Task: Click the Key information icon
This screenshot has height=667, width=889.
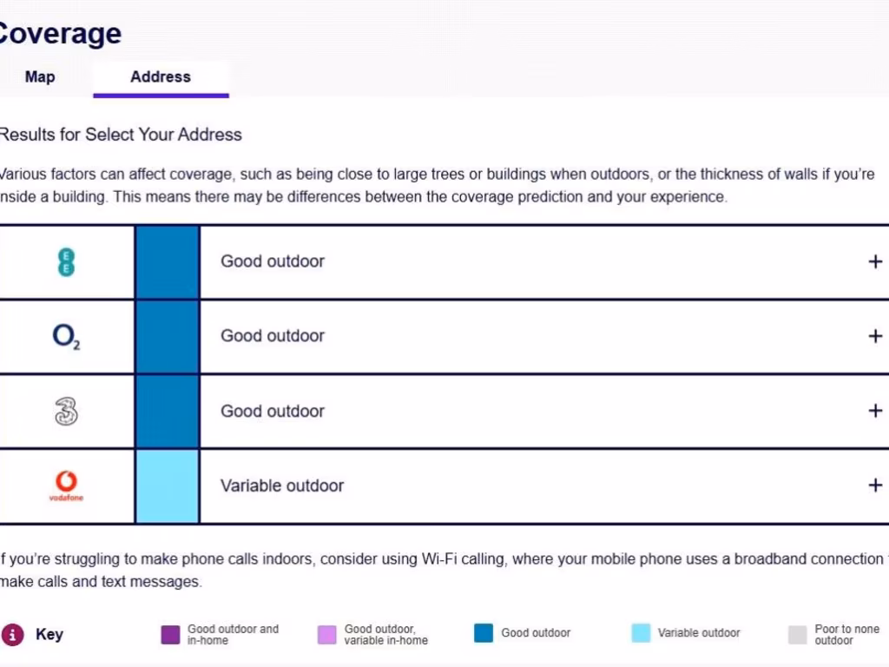Action: (x=12, y=634)
